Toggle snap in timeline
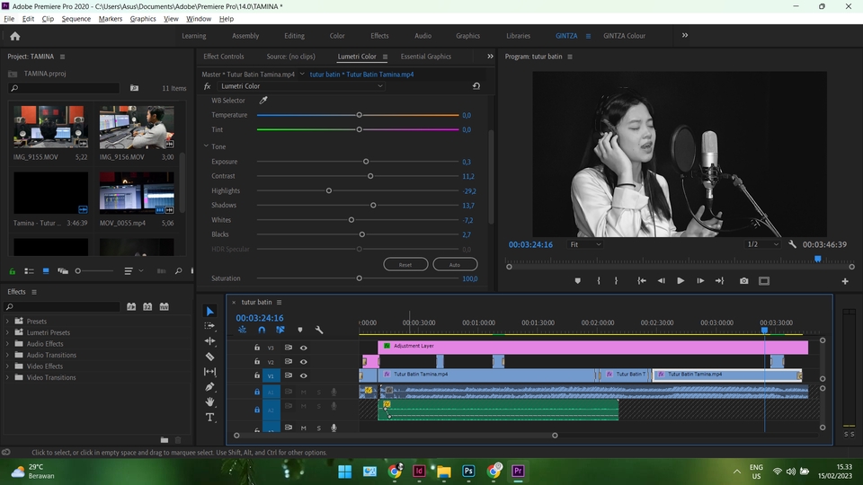The height and width of the screenshot is (485, 863). click(262, 331)
